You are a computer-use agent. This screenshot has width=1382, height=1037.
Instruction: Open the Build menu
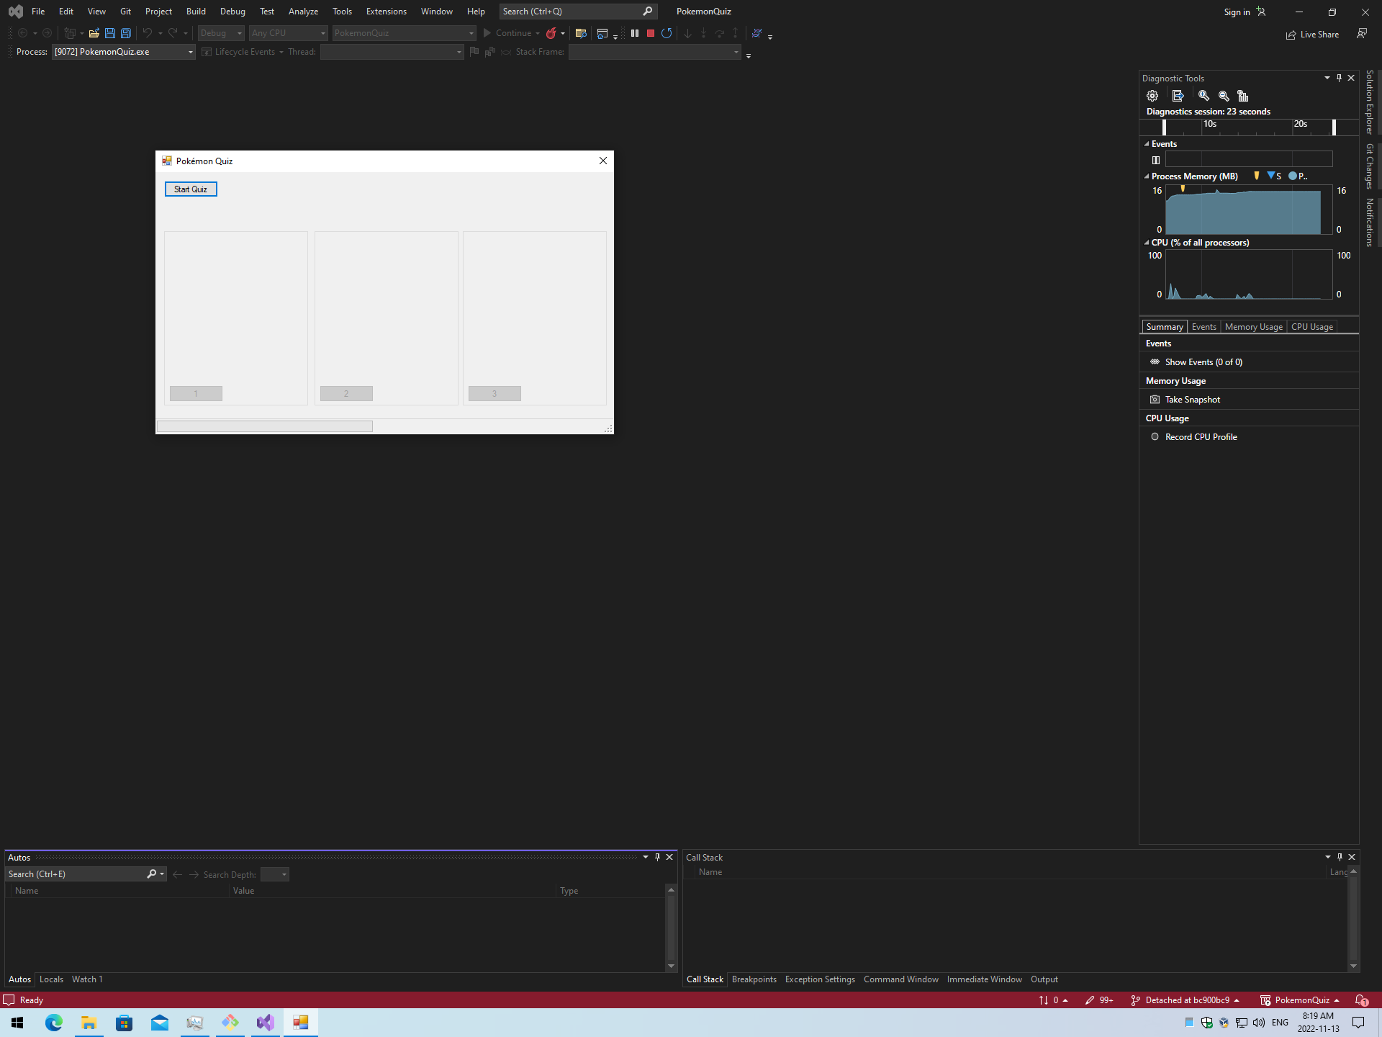click(196, 12)
